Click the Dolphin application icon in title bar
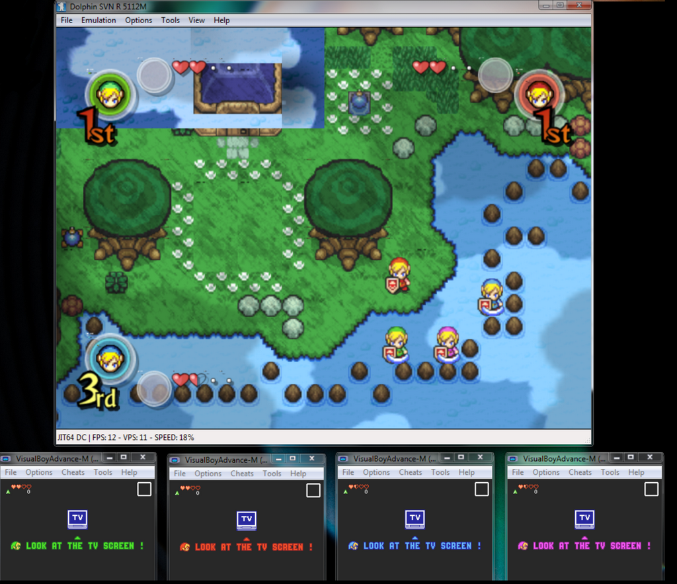The width and height of the screenshot is (677, 584). (x=61, y=5)
